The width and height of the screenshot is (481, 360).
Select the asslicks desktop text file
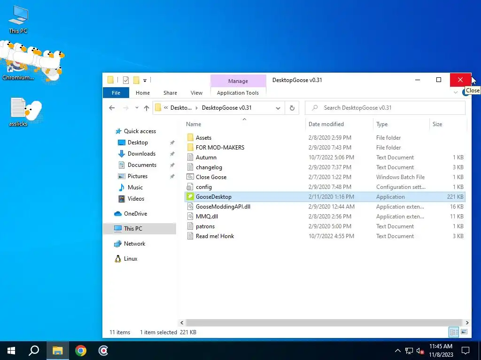coord(18,112)
